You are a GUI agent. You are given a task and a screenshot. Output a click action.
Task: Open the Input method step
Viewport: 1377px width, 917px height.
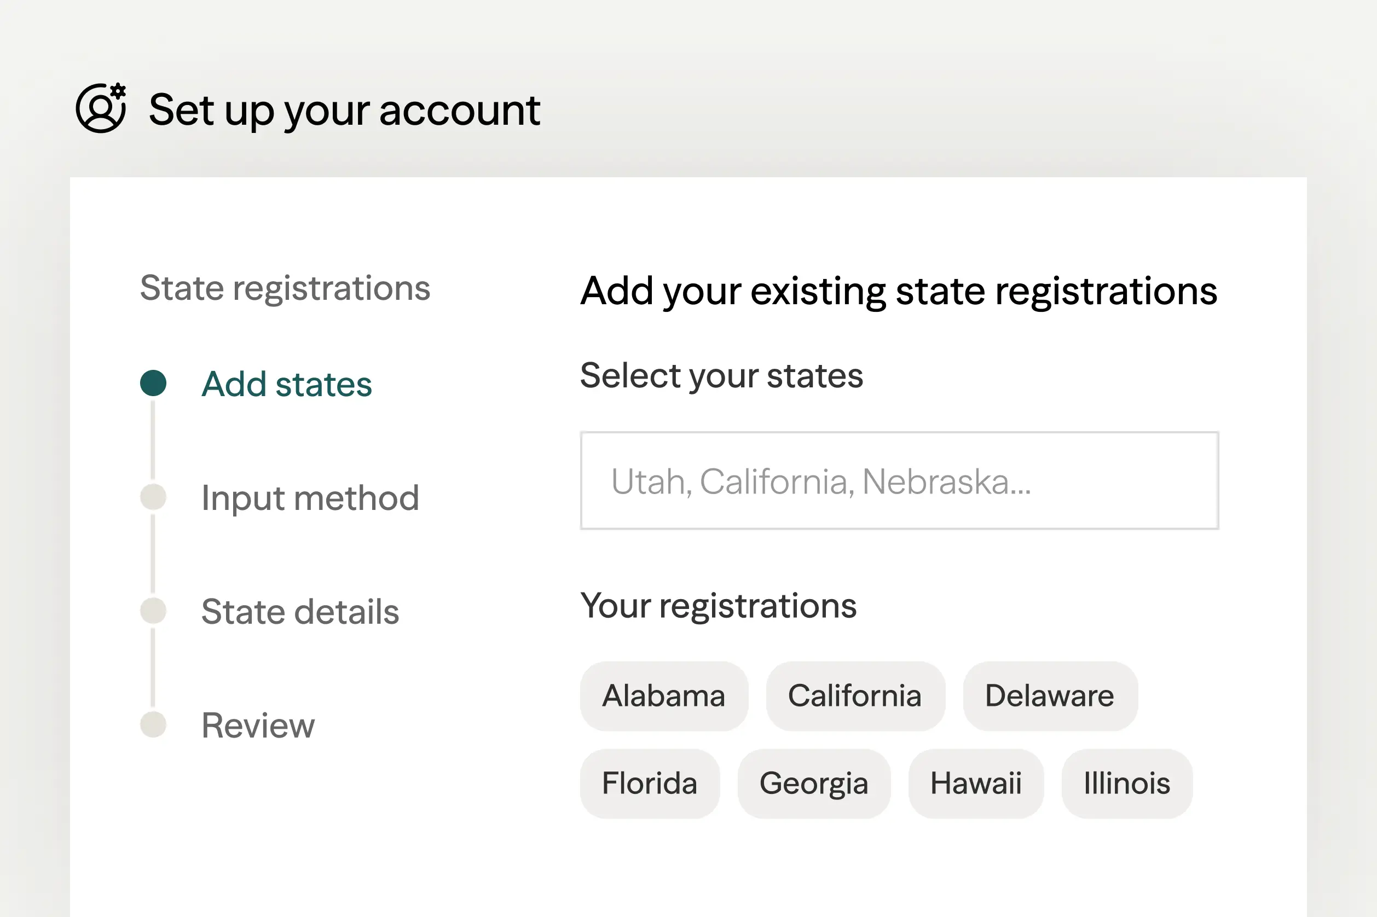[x=310, y=498]
